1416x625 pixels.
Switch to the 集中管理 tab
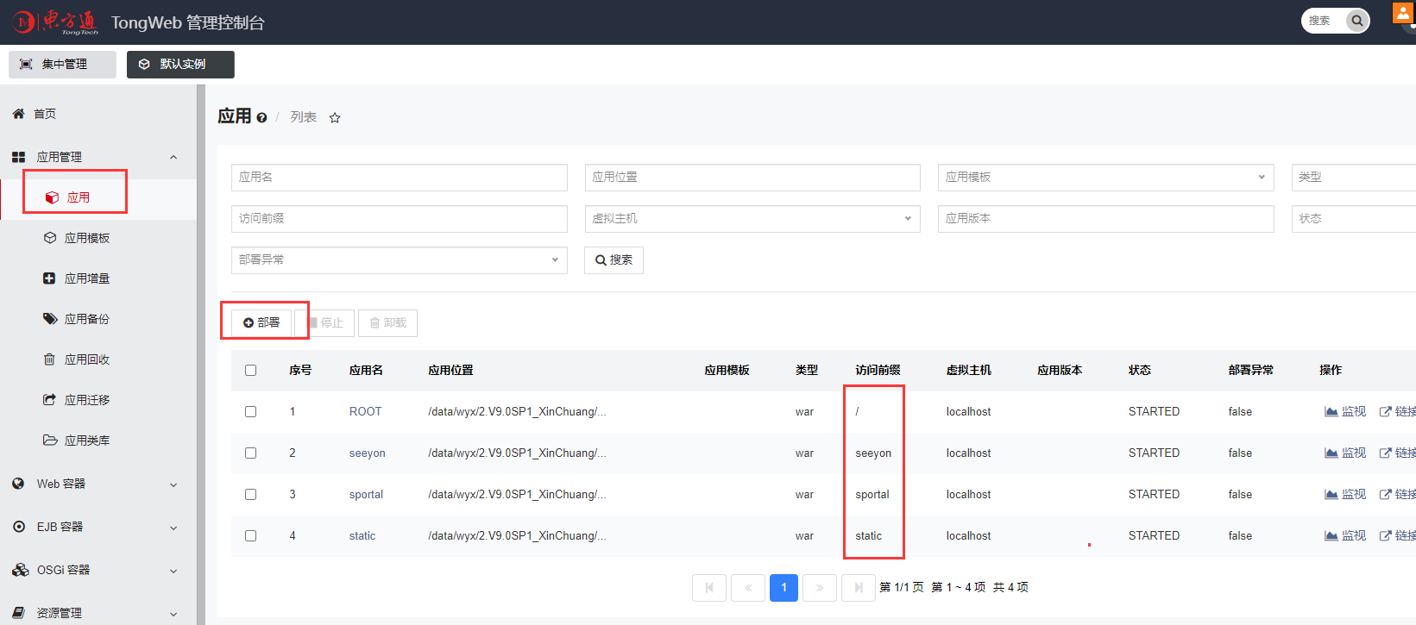tap(62, 65)
